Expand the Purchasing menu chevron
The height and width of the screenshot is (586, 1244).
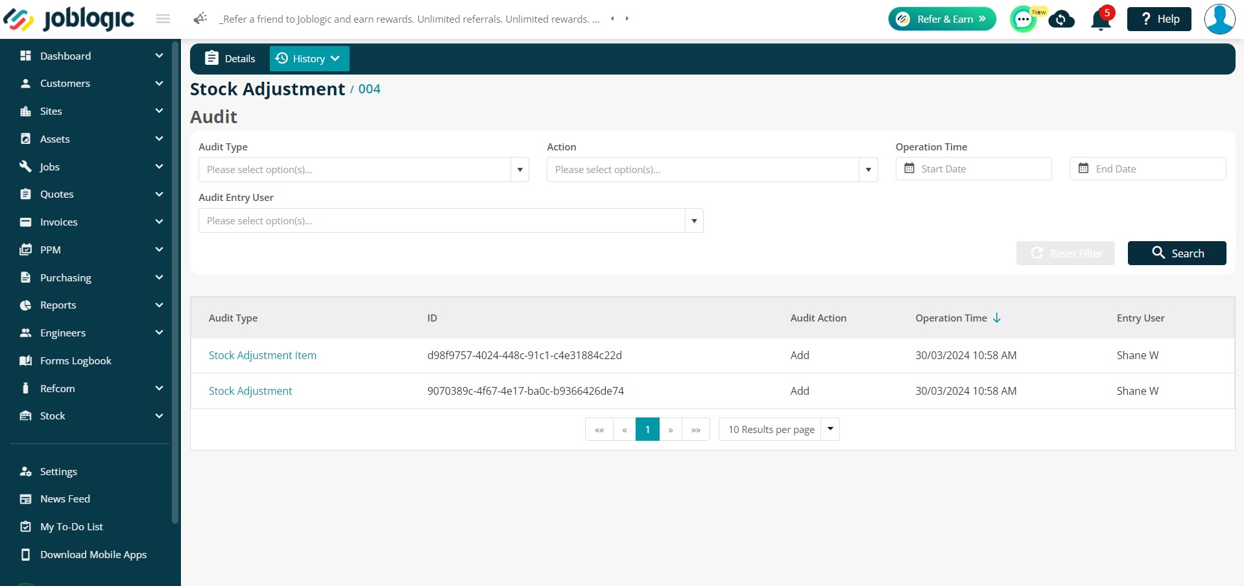click(159, 277)
